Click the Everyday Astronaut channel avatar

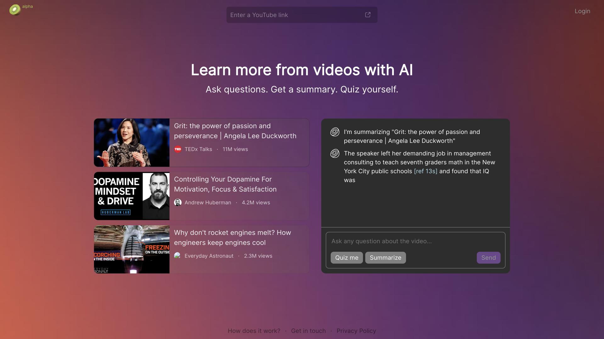click(178, 256)
